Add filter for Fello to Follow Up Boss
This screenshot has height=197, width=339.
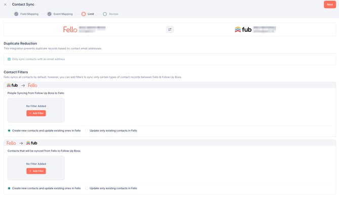36,171
